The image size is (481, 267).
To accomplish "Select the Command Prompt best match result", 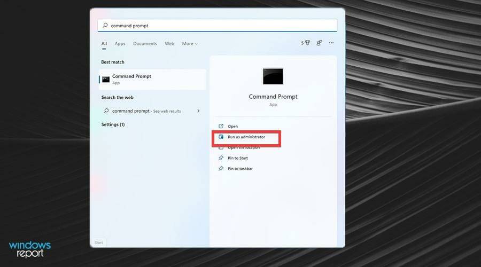I will (x=152, y=80).
